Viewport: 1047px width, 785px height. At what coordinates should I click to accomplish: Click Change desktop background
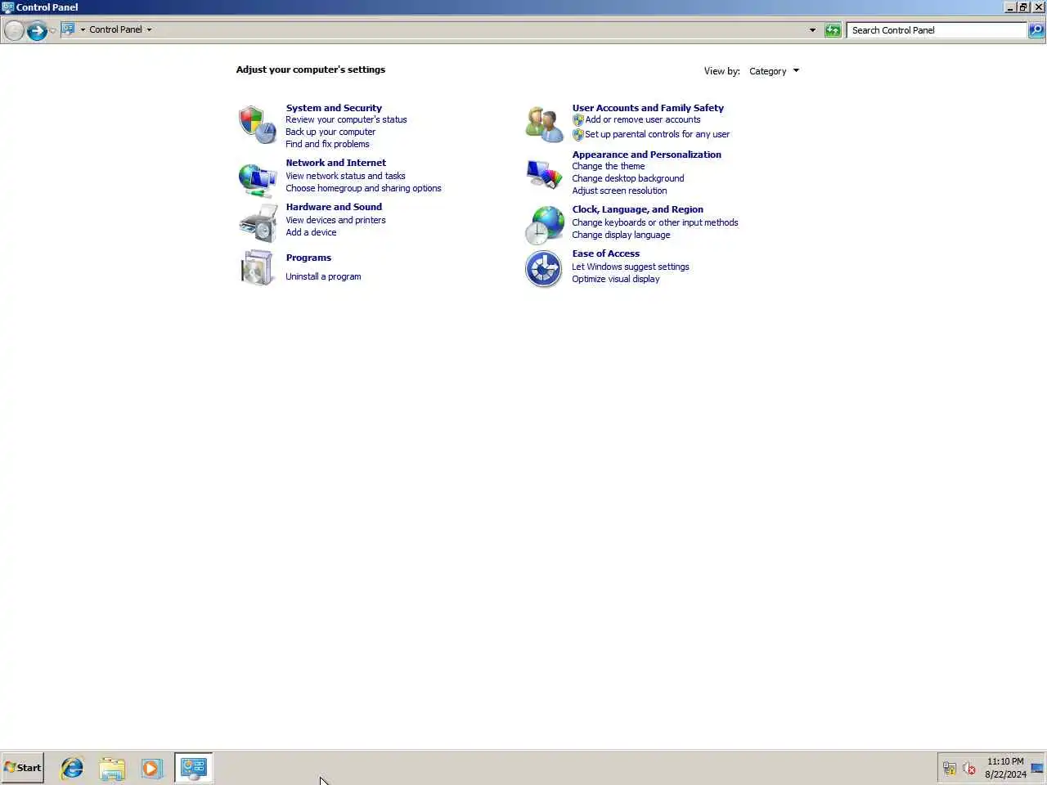628,178
